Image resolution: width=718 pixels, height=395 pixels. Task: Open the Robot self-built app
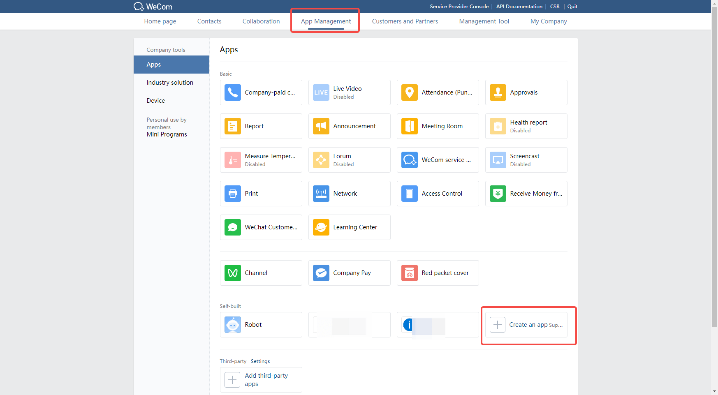tap(261, 325)
